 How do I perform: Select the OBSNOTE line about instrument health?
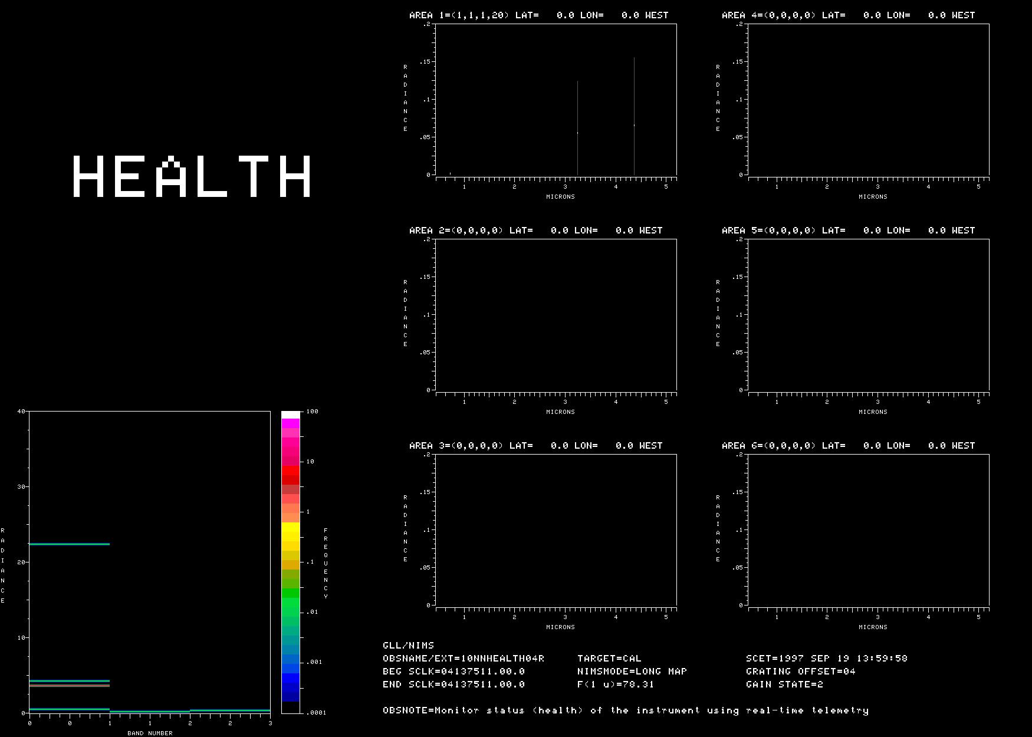[626, 710]
